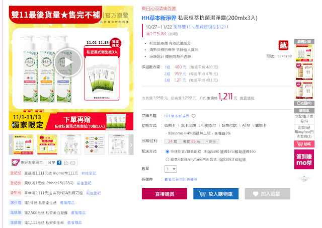Screen dimensions: 322x228
Task: Click 說明 next to 滿1件折88
Action: click(173, 34)
